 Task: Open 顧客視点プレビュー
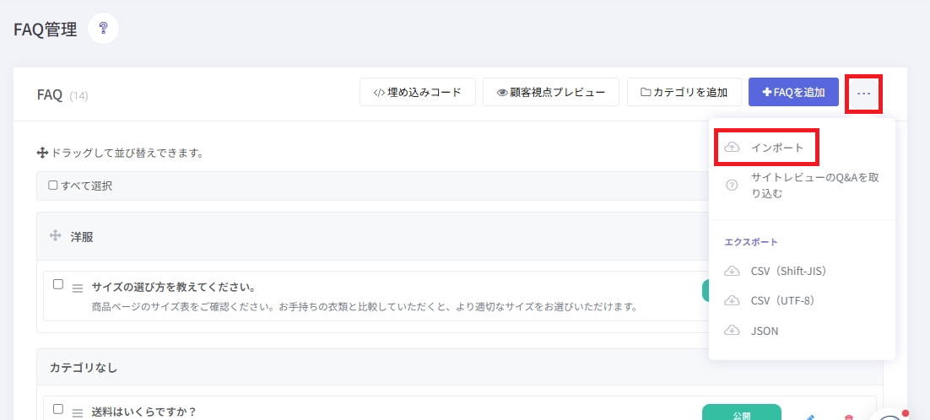[551, 92]
